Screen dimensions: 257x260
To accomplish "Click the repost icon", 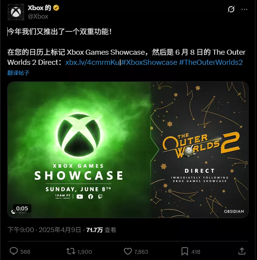I will click(x=71, y=251).
